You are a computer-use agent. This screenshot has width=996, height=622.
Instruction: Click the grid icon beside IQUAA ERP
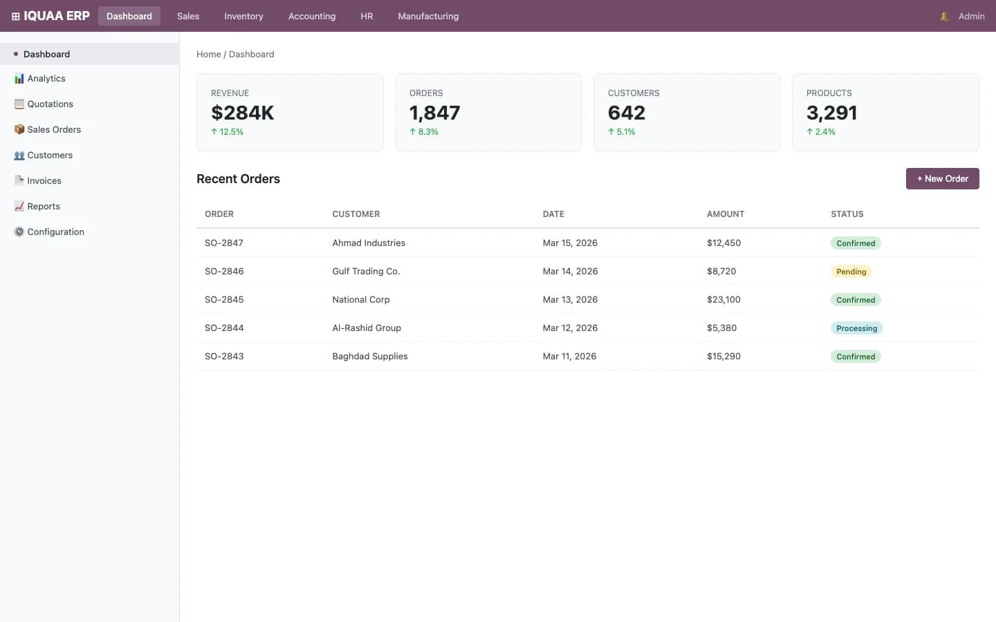tap(16, 15)
